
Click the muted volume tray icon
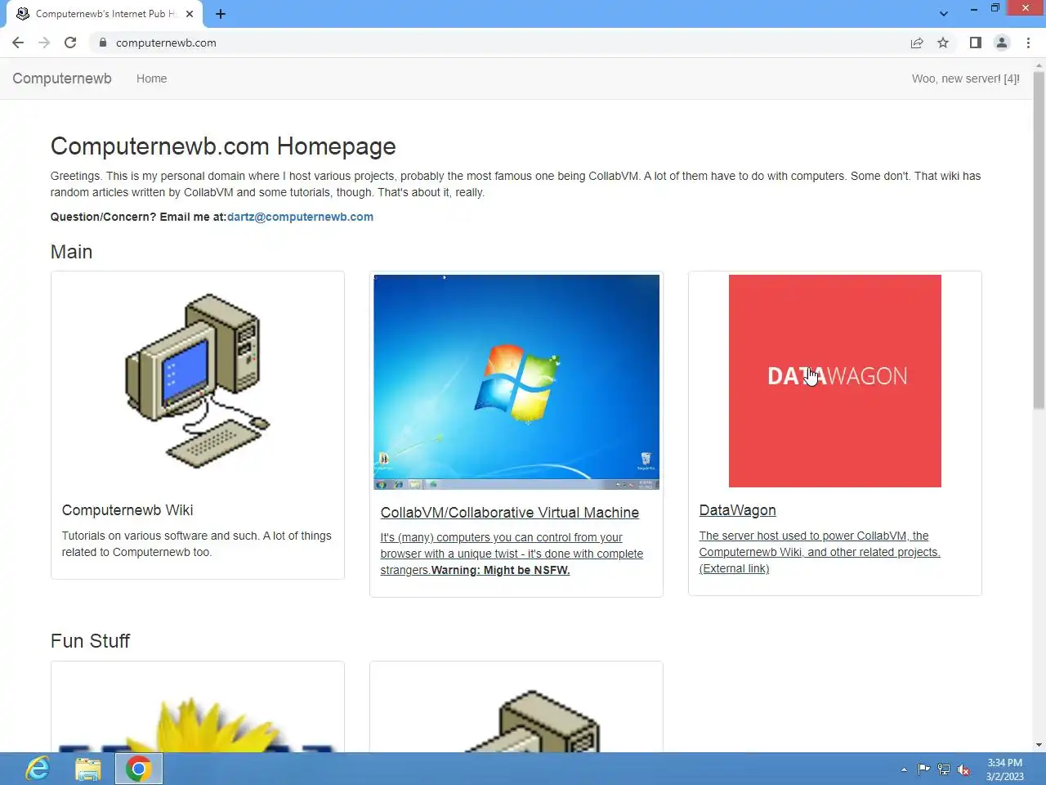point(964,769)
